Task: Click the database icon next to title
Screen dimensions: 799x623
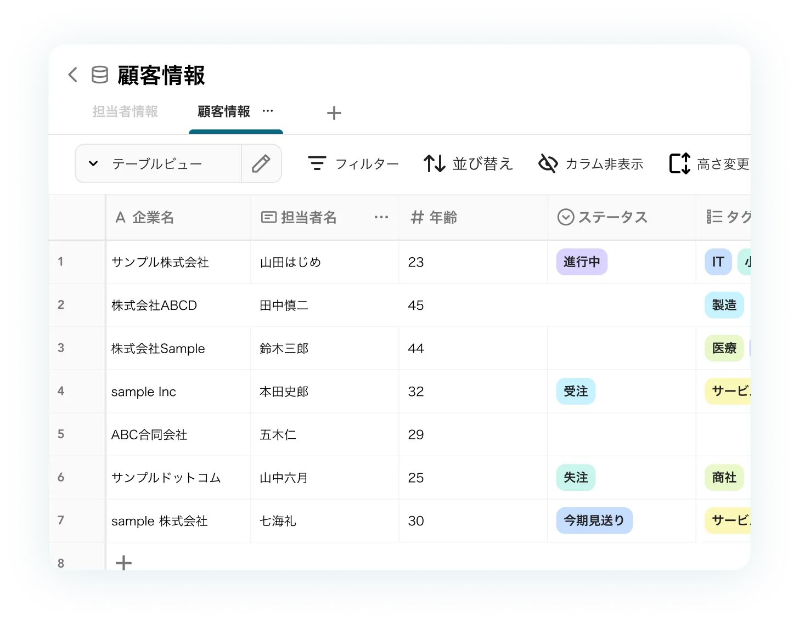Action: (99, 75)
